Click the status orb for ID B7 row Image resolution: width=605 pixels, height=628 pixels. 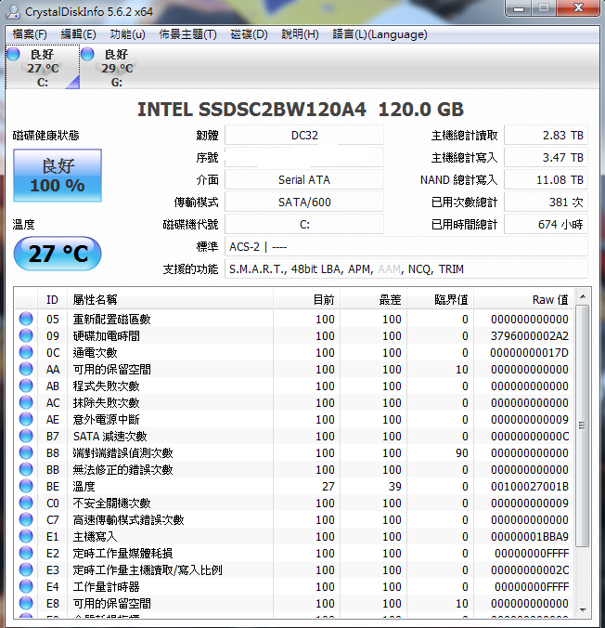click(x=26, y=436)
